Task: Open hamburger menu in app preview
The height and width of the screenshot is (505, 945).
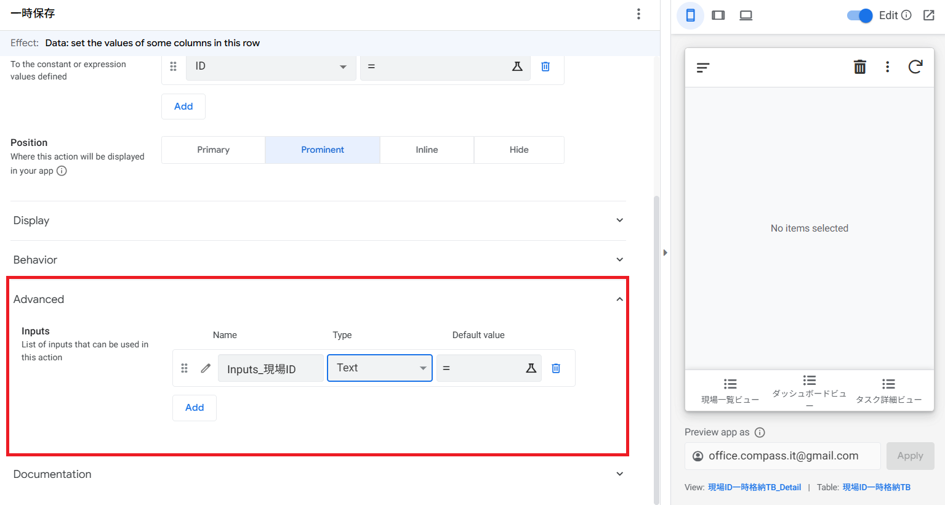Action: [703, 67]
